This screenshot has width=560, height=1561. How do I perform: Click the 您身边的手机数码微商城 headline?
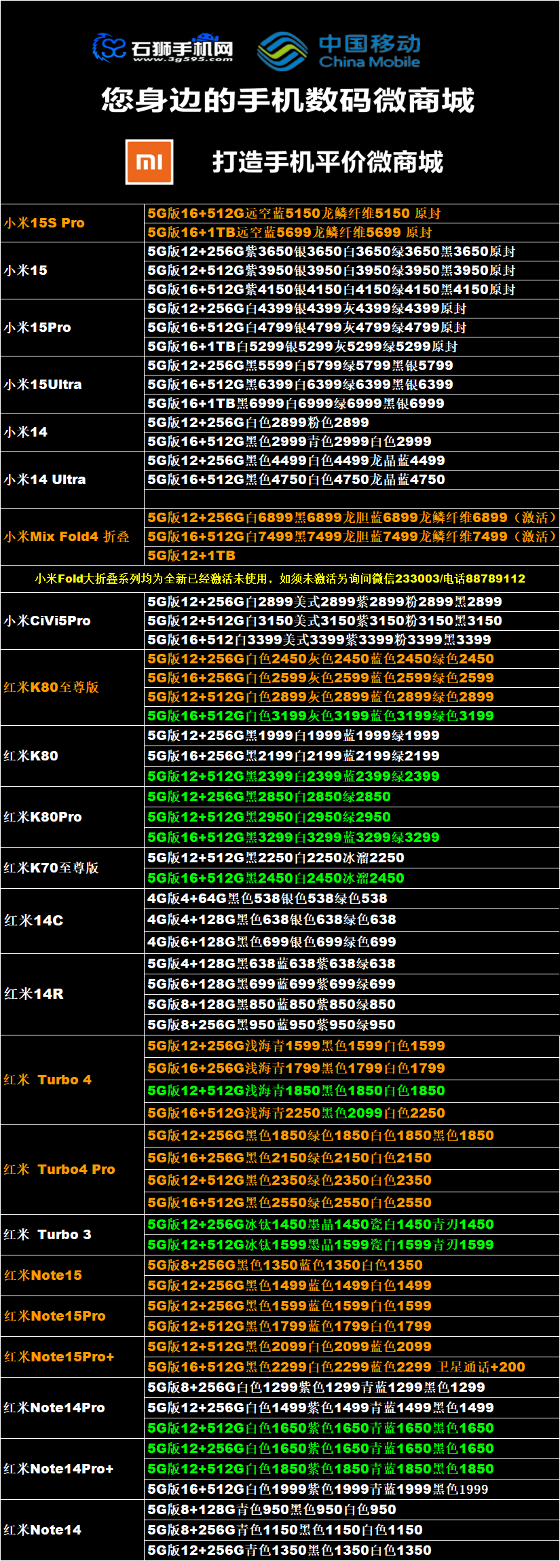click(287, 100)
